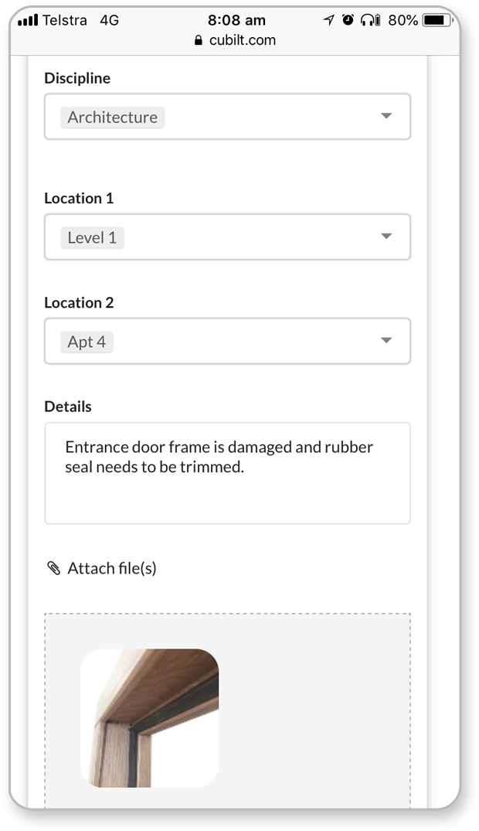479x831 pixels.
Task: Click the paperclip attach icon
Action: pyautogui.click(x=53, y=569)
